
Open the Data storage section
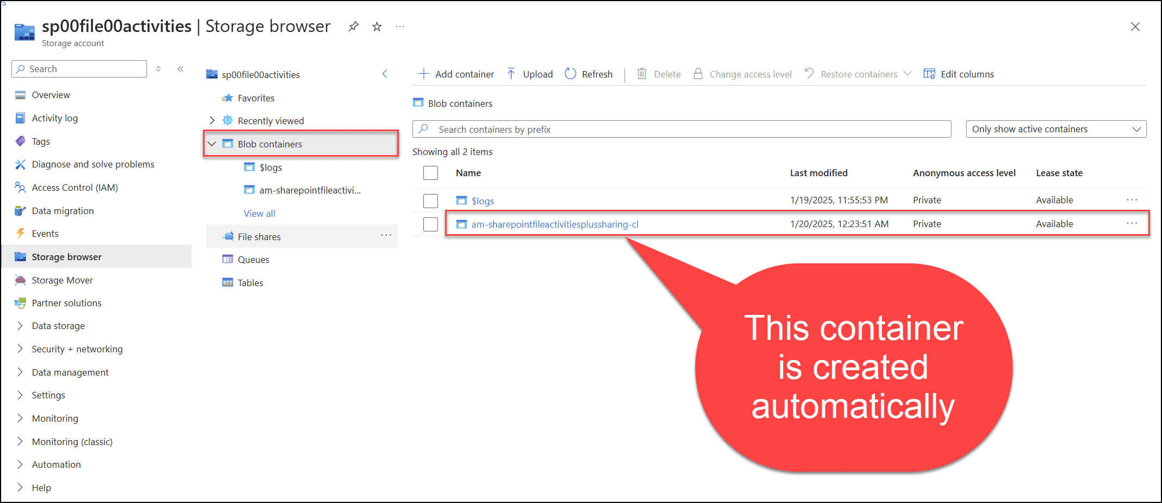point(58,325)
